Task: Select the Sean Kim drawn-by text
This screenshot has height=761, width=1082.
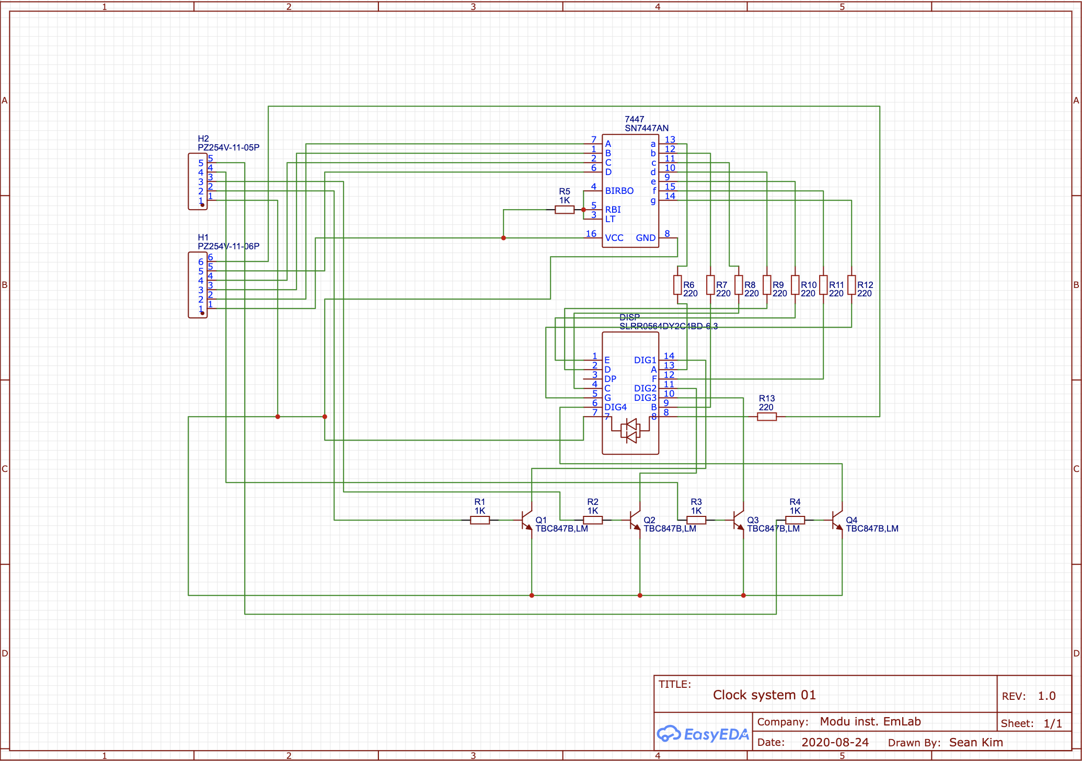Action: tap(976, 742)
